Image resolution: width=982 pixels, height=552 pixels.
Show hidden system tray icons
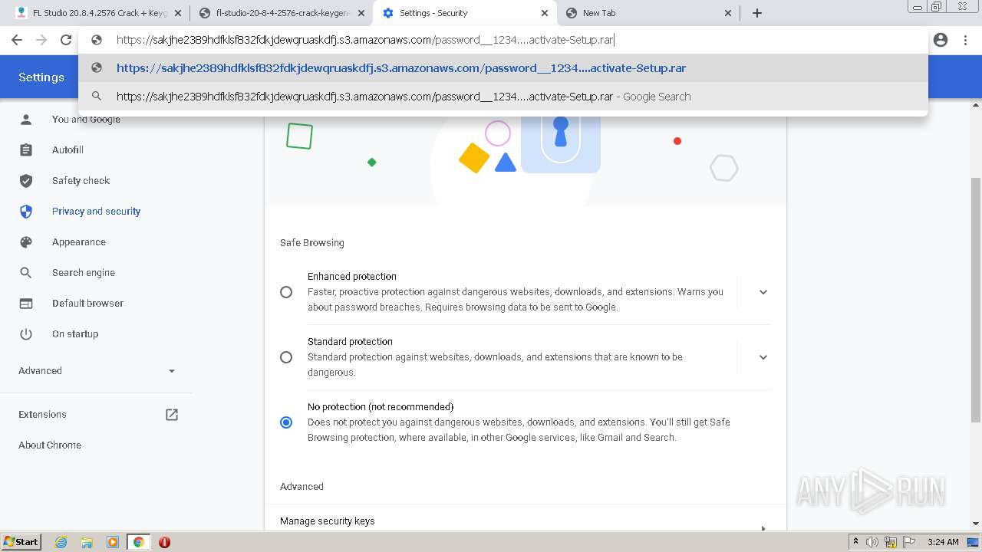pos(855,542)
